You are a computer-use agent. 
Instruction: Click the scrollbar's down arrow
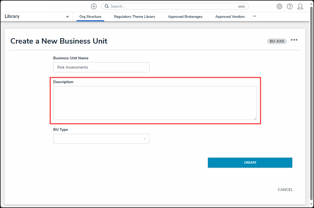coord(312,204)
